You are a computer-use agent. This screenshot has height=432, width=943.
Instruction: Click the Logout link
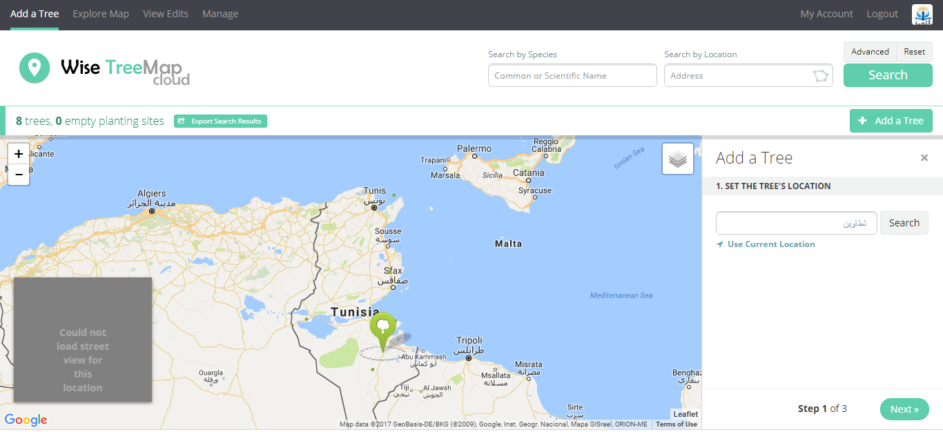882,14
